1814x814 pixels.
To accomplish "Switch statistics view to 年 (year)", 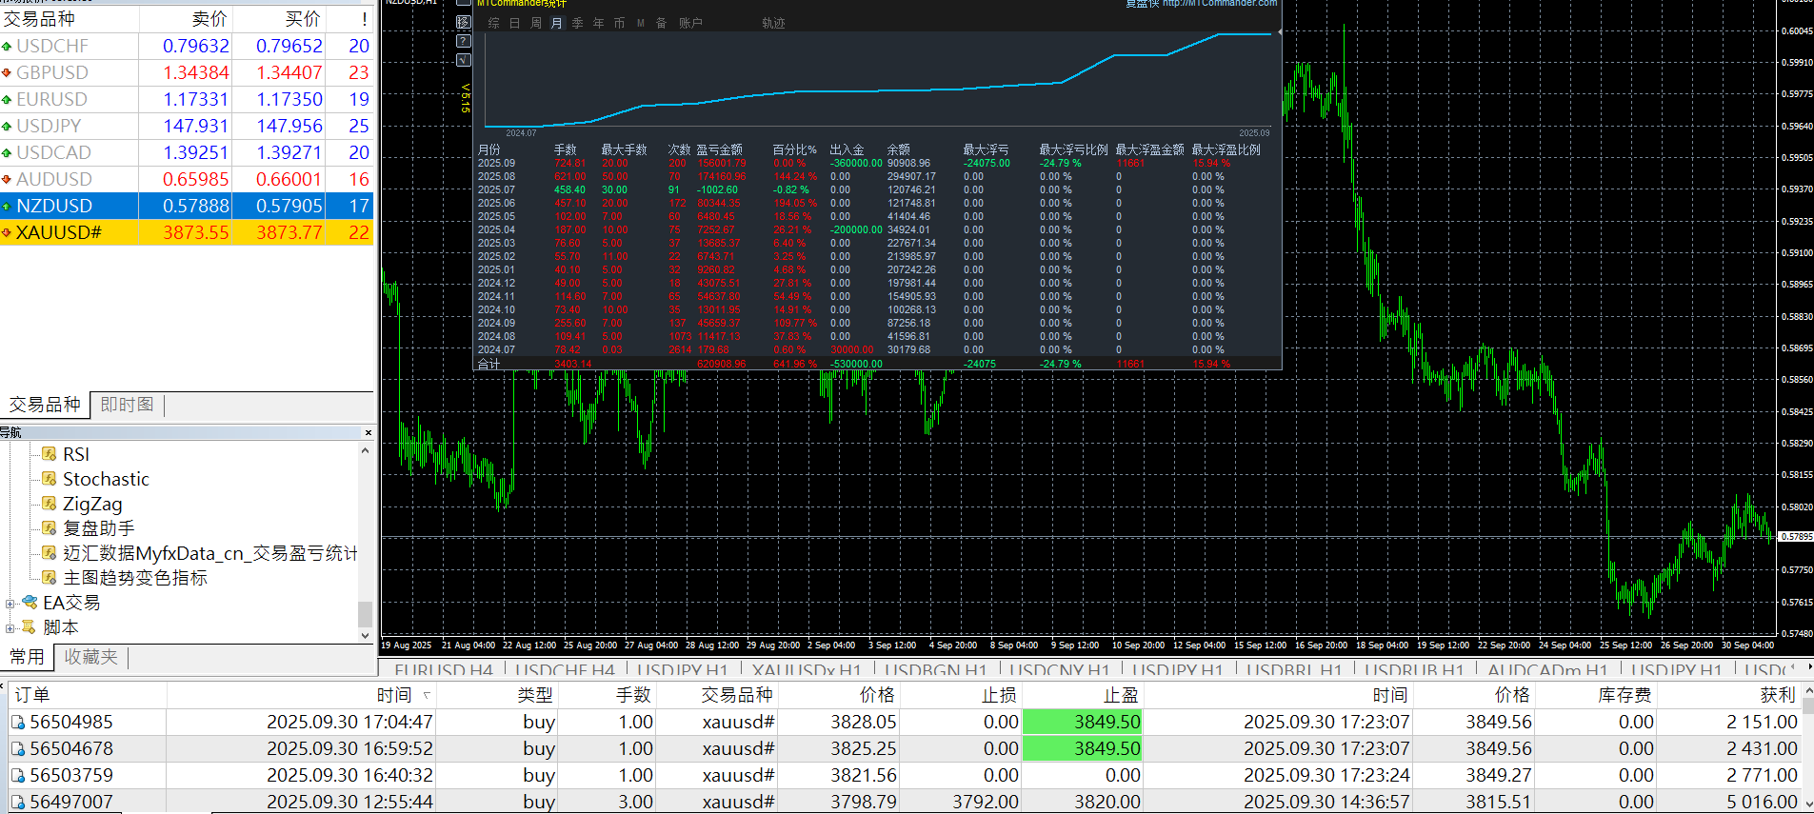I will (598, 23).
